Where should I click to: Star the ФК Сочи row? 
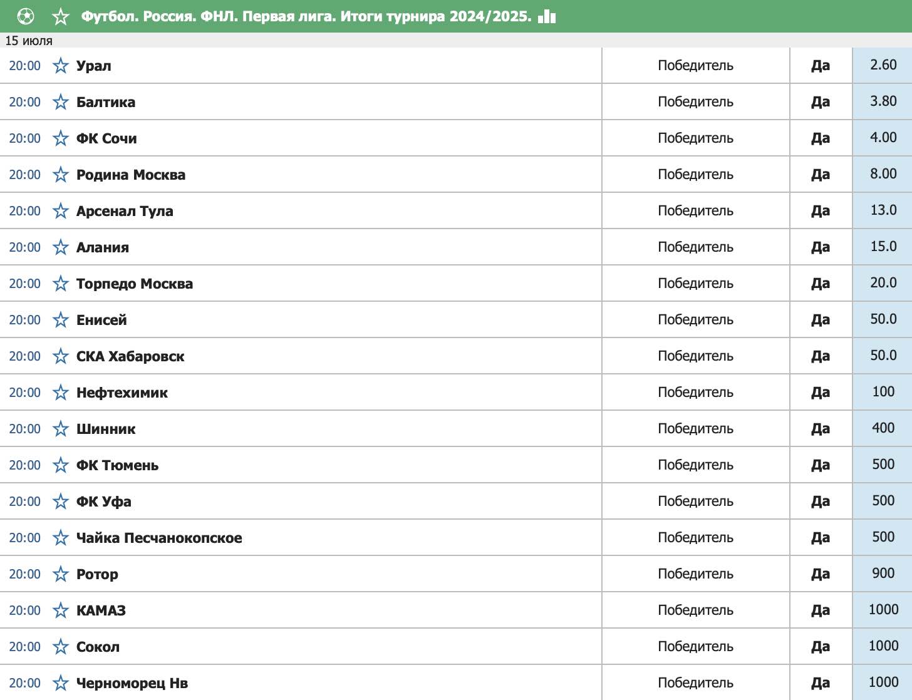click(61, 138)
